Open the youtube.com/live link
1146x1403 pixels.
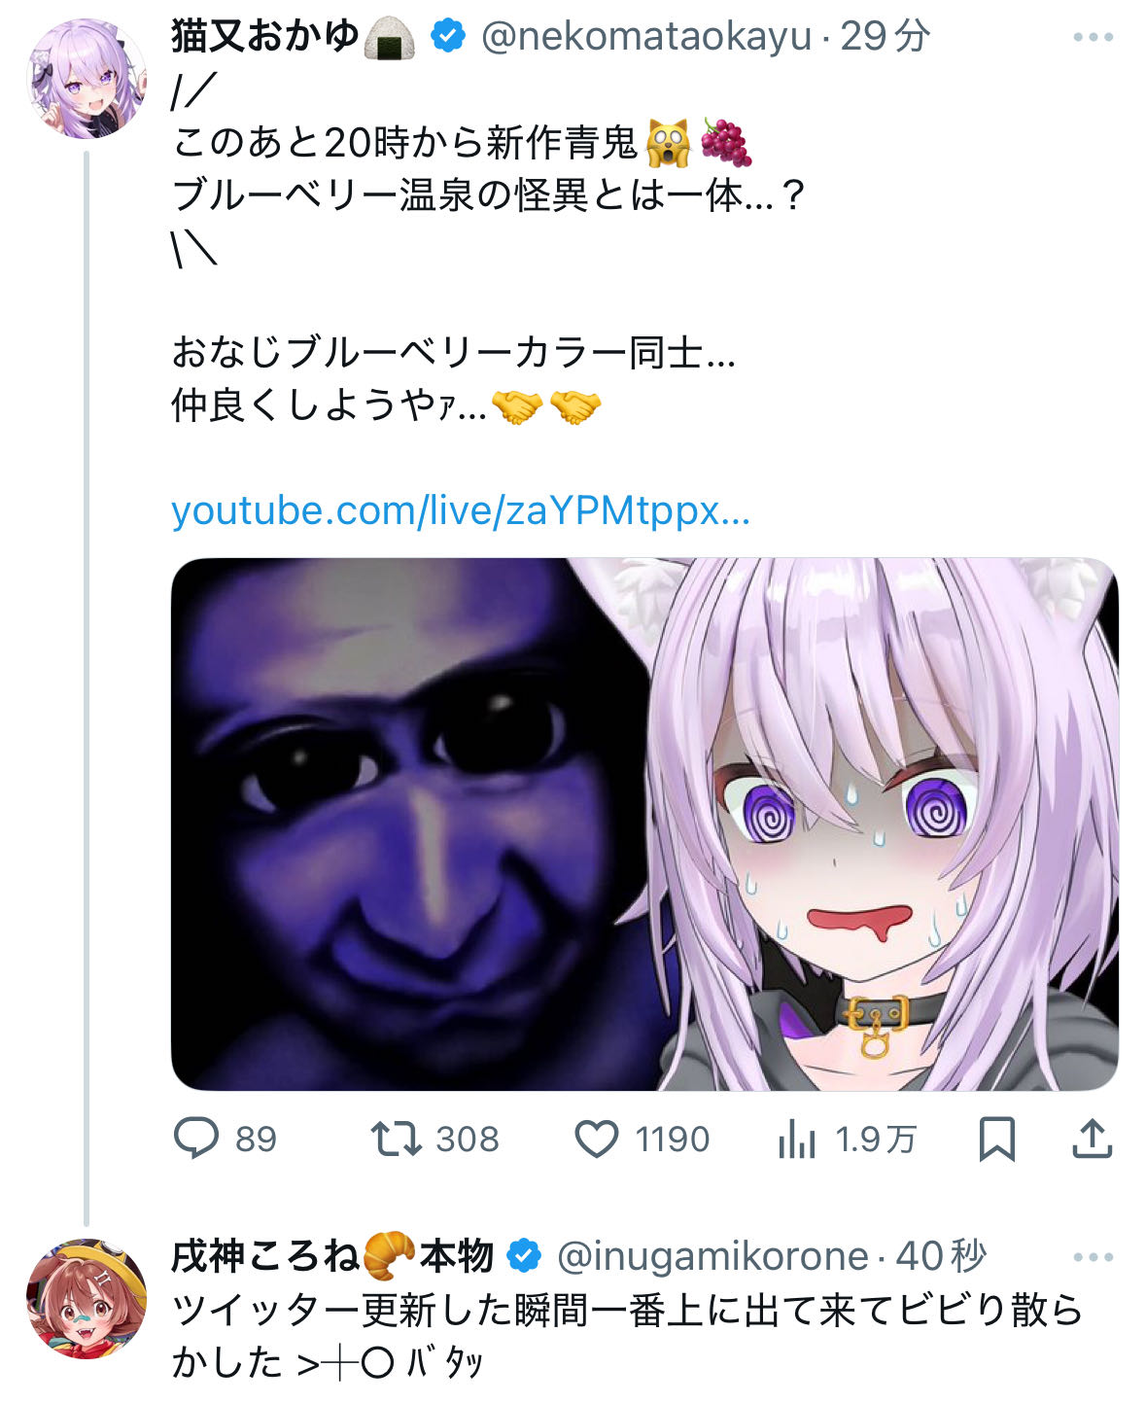[x=461, y=510]
